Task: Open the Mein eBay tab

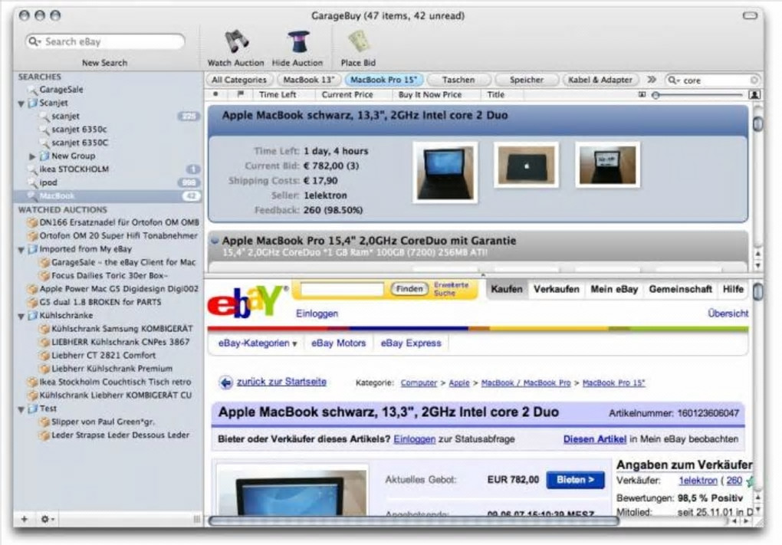Action: 614,289
